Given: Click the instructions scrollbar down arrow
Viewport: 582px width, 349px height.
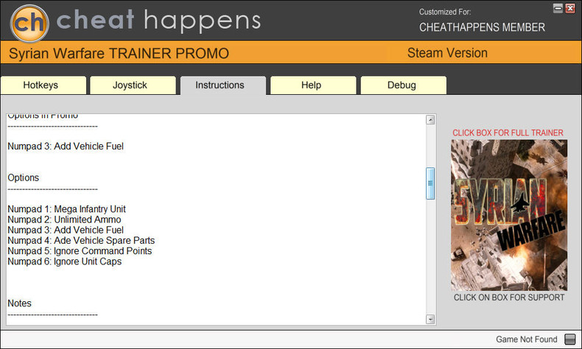Looking at the screenshot, I should 430,319.
